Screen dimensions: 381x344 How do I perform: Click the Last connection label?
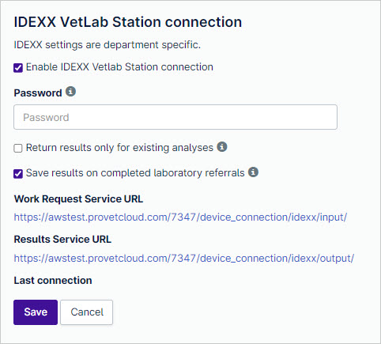[53, 280]
